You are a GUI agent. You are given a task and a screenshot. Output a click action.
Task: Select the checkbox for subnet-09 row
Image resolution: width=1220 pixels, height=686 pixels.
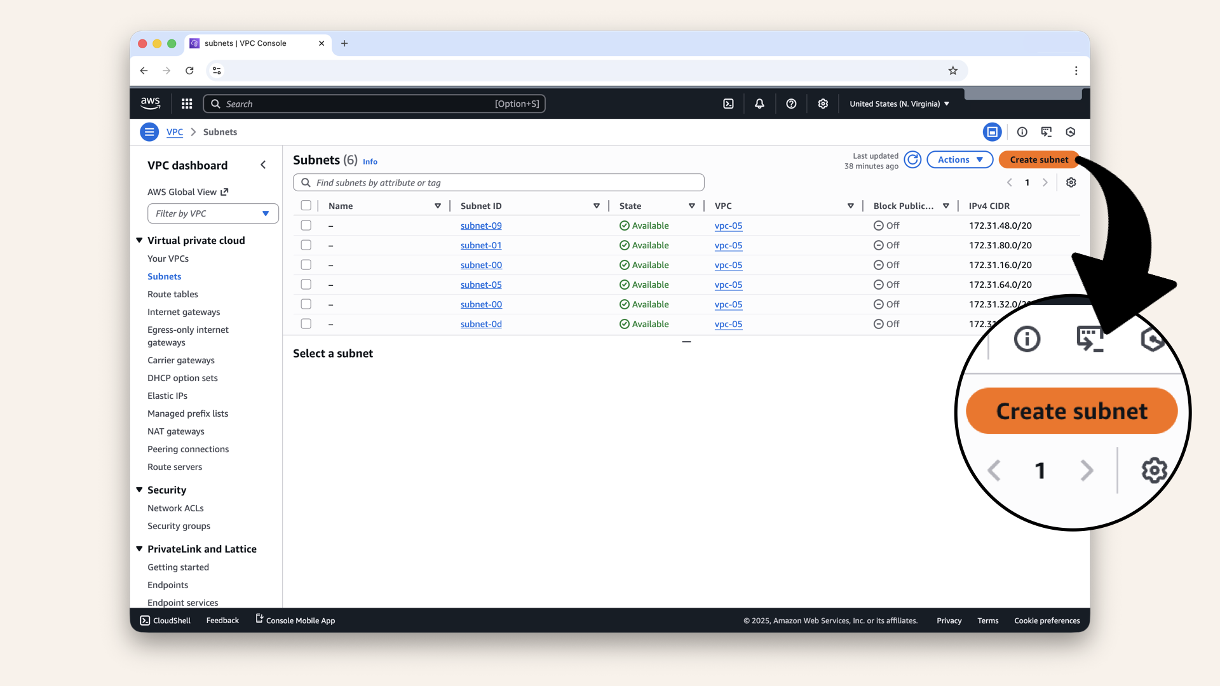pyautogui.click(x=306, y=225)
